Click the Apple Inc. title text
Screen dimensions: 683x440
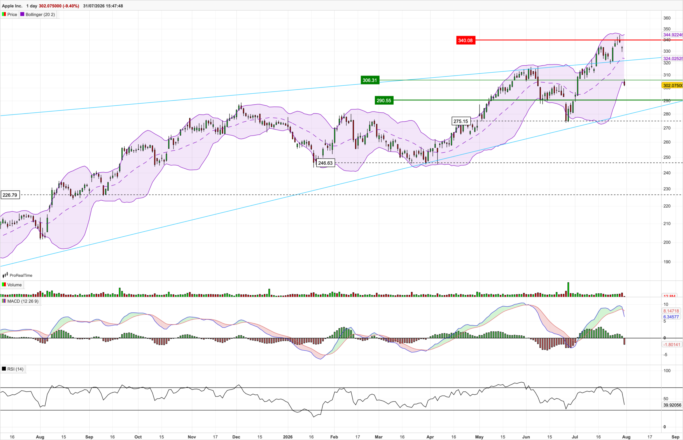click(12, 6)
